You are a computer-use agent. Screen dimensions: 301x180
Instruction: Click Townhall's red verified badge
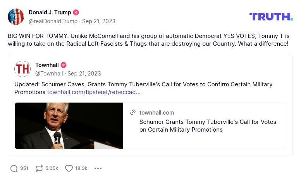click(64, 65)
